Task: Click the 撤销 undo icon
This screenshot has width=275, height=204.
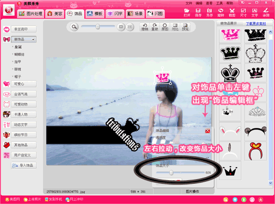Action: pos(145,27)
